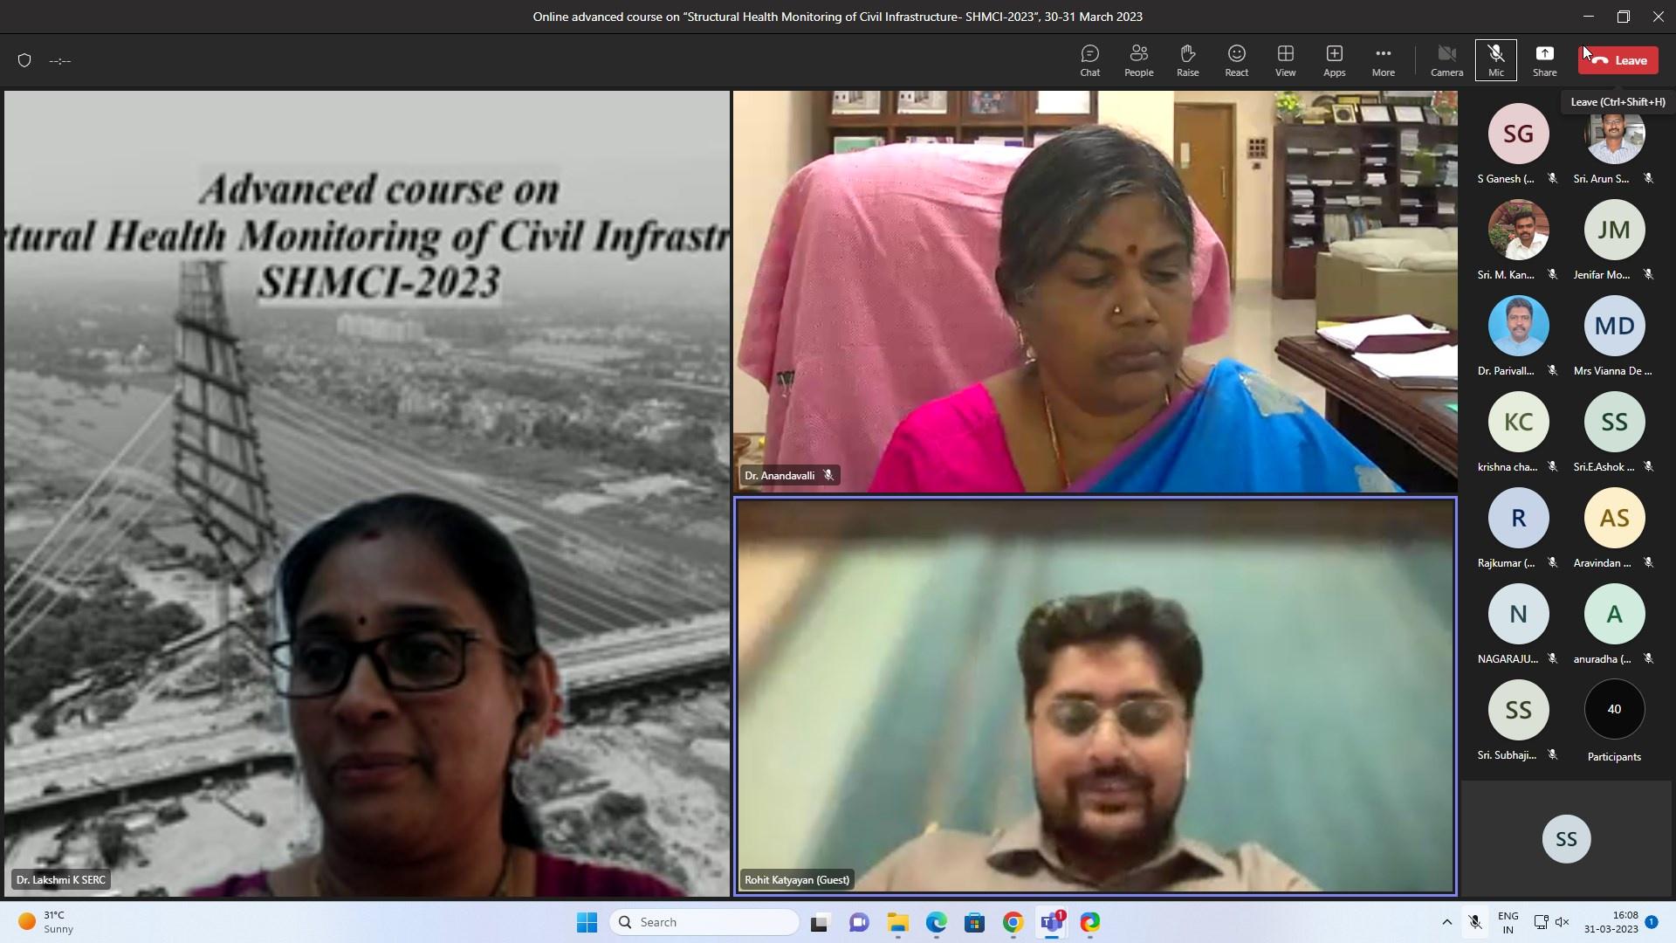
Task: Open the weather widget showing 31°C Sunny
Action: tap(46, 922)
